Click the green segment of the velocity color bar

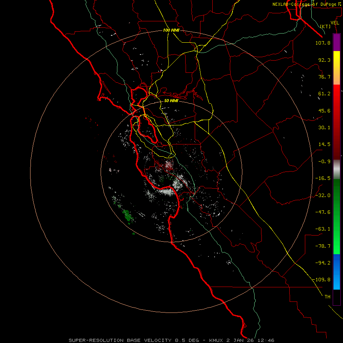(337, 216)
